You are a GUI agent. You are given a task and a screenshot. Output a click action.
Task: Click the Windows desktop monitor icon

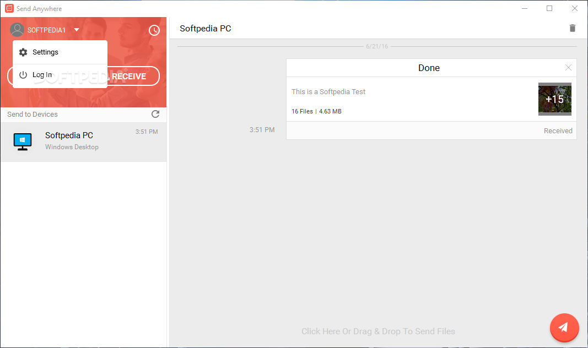click(x=23, y=142)
